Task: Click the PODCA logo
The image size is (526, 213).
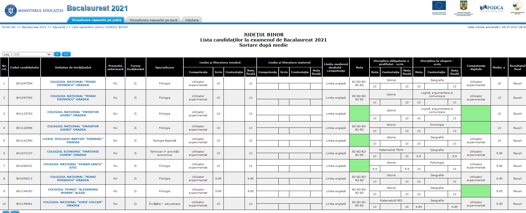Action: tap(492, 8)
